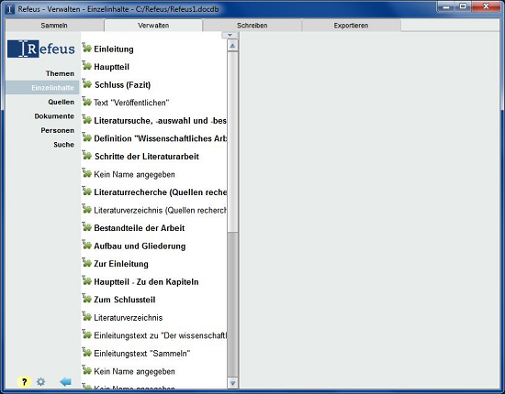Open help via the yellow question mark

[24, 382]
